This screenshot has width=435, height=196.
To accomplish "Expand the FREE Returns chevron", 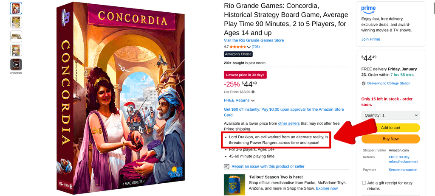I will tap(253, 101).
